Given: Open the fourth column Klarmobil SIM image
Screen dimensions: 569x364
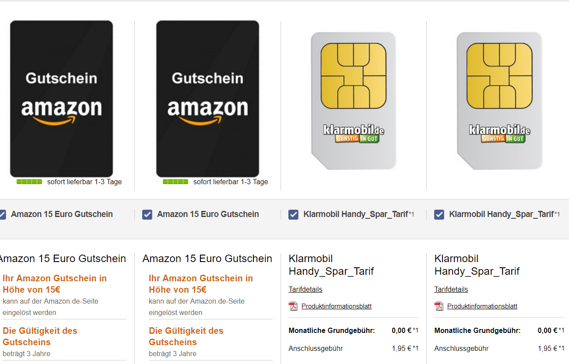Looking at the screenshot, I should tap(499, 101).
